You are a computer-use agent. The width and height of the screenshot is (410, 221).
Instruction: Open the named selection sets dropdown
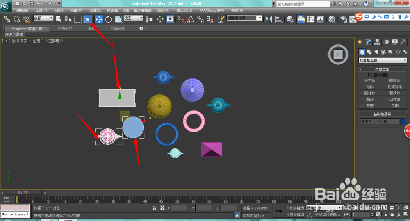coord(244,18)
